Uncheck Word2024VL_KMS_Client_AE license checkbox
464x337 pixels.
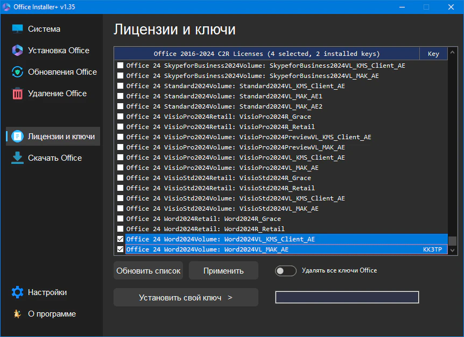[120, 239]
